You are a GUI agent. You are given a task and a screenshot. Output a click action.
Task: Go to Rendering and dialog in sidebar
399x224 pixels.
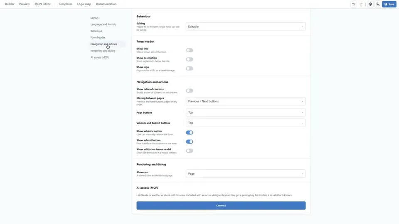pyautogui.click(x=103, y=51)
